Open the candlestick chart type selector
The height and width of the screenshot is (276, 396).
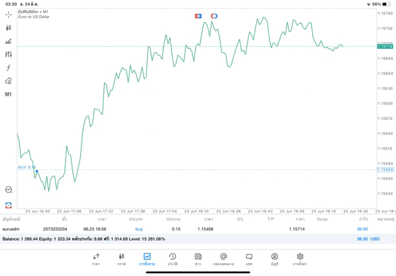pyautogui.click(x=9, y=28)
